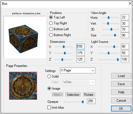Click the Horiz. view angle slider handle
133x114 pixels.
[109, 17]
